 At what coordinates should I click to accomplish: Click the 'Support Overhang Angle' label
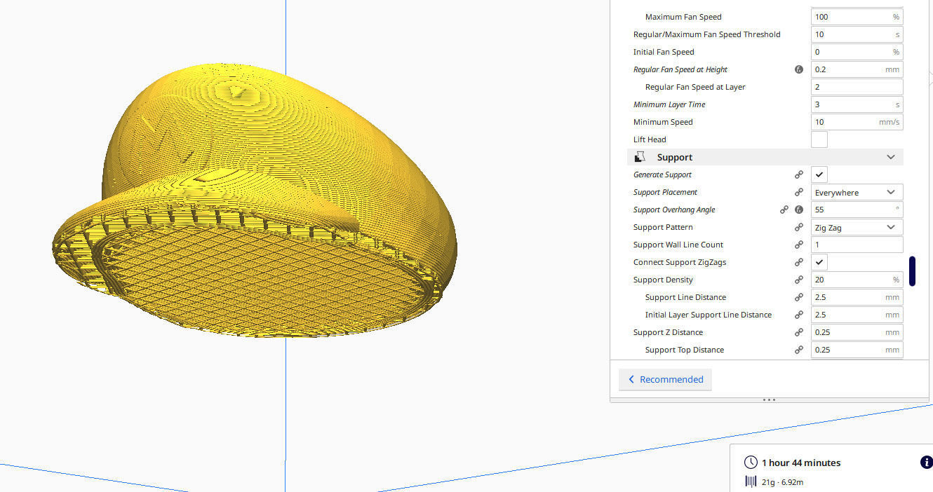(x=674, y=210)
